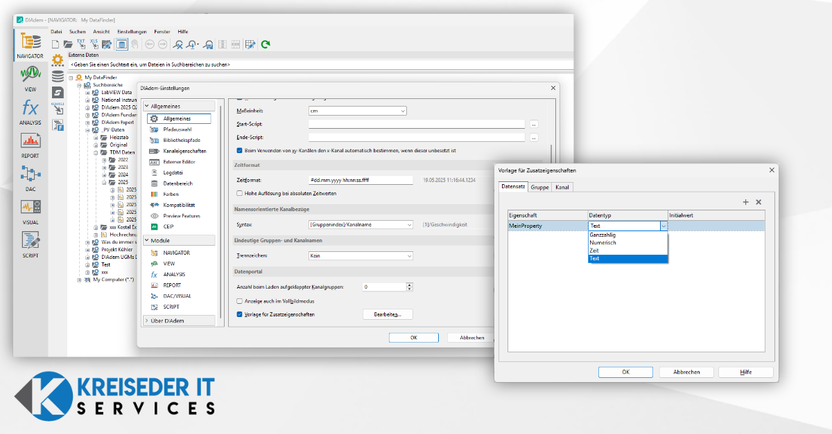832x434 pixels.
Task: Open REPORT module settings entry
Action: click(x=172, y=285)
